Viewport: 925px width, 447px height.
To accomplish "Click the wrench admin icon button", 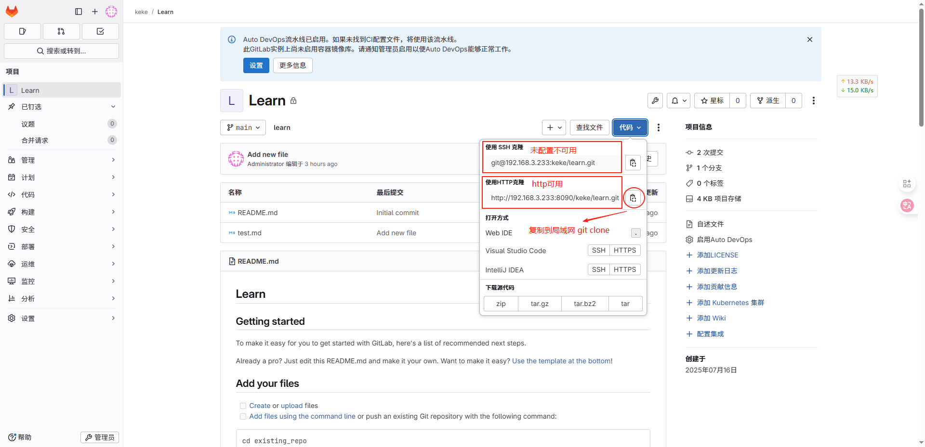I will click(655, 101).
